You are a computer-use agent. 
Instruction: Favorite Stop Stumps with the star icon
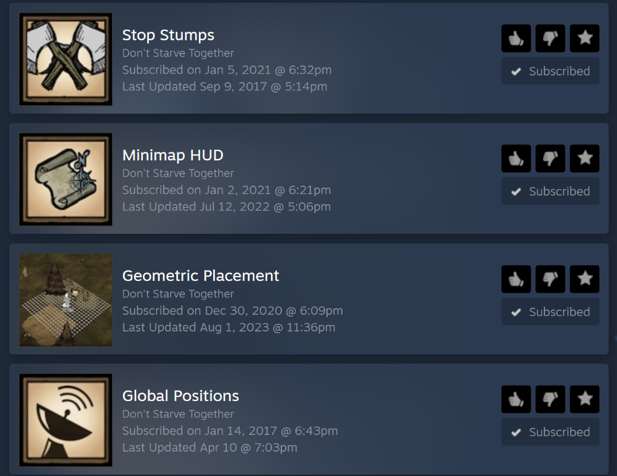click(584, 38)
